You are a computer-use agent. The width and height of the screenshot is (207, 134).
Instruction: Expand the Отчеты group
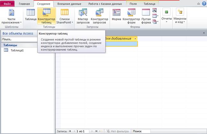click(167, 16)
